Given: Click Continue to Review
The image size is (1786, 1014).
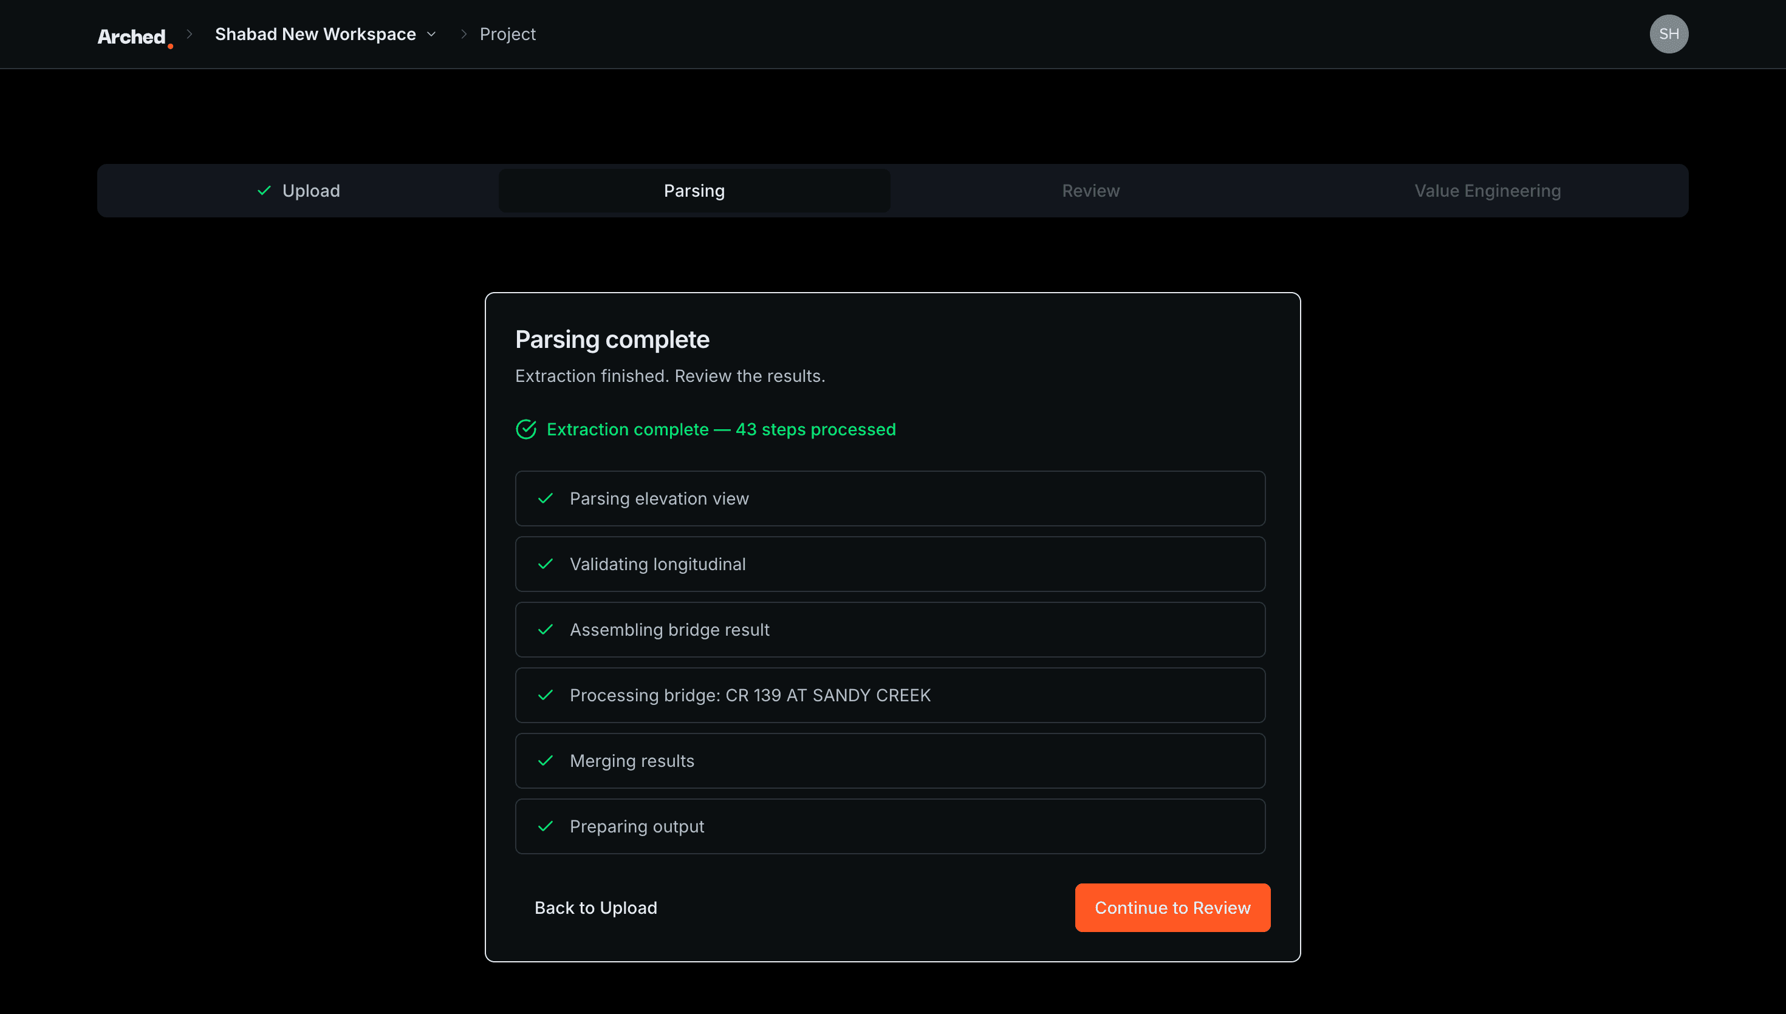Looking at the screenshot, I should [x=1172, y=908].
